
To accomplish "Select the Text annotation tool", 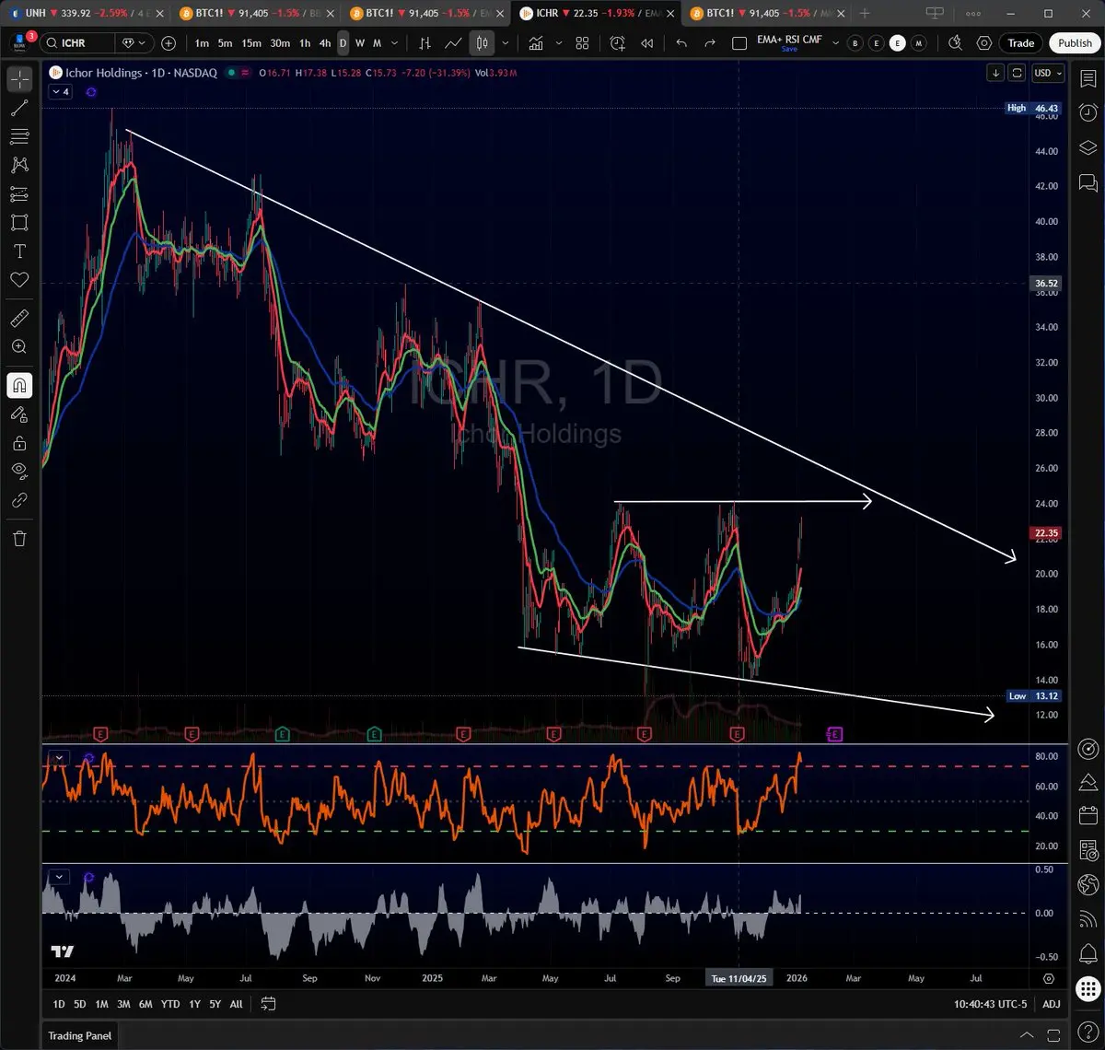I will pos(19,251).
